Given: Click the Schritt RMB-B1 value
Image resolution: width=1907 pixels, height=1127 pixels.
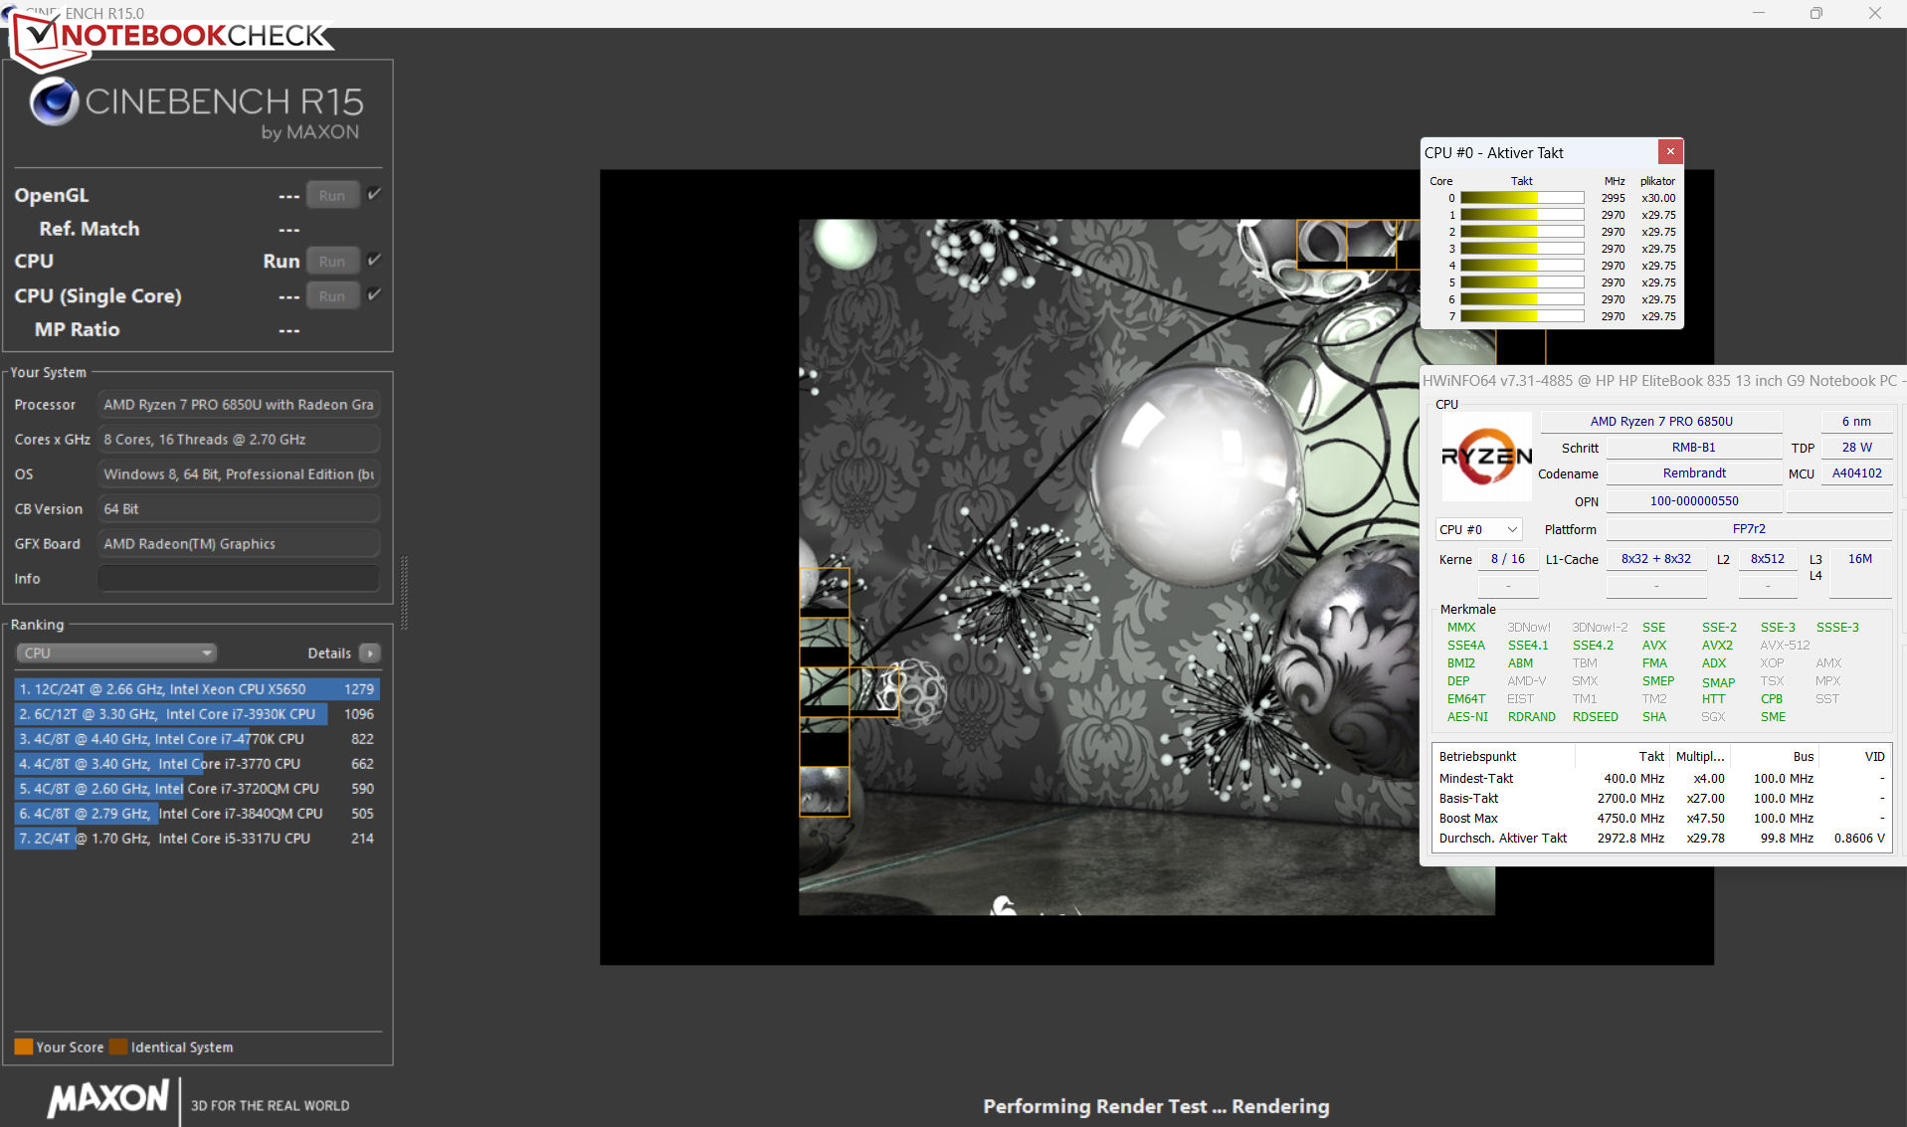Looking at the screenshot, I should 1694,448.
